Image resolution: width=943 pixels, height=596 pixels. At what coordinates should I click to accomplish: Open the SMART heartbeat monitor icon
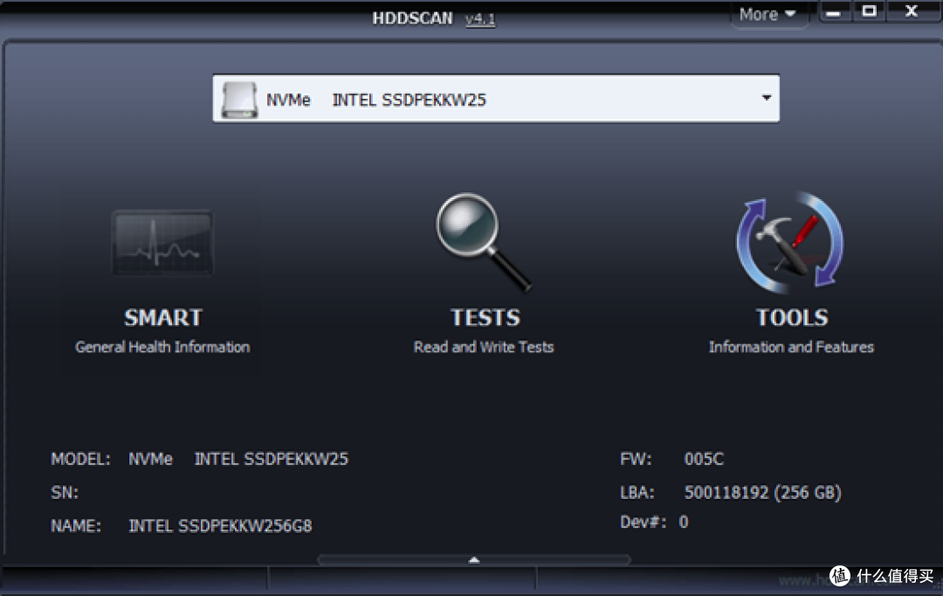tap(162, 243)
